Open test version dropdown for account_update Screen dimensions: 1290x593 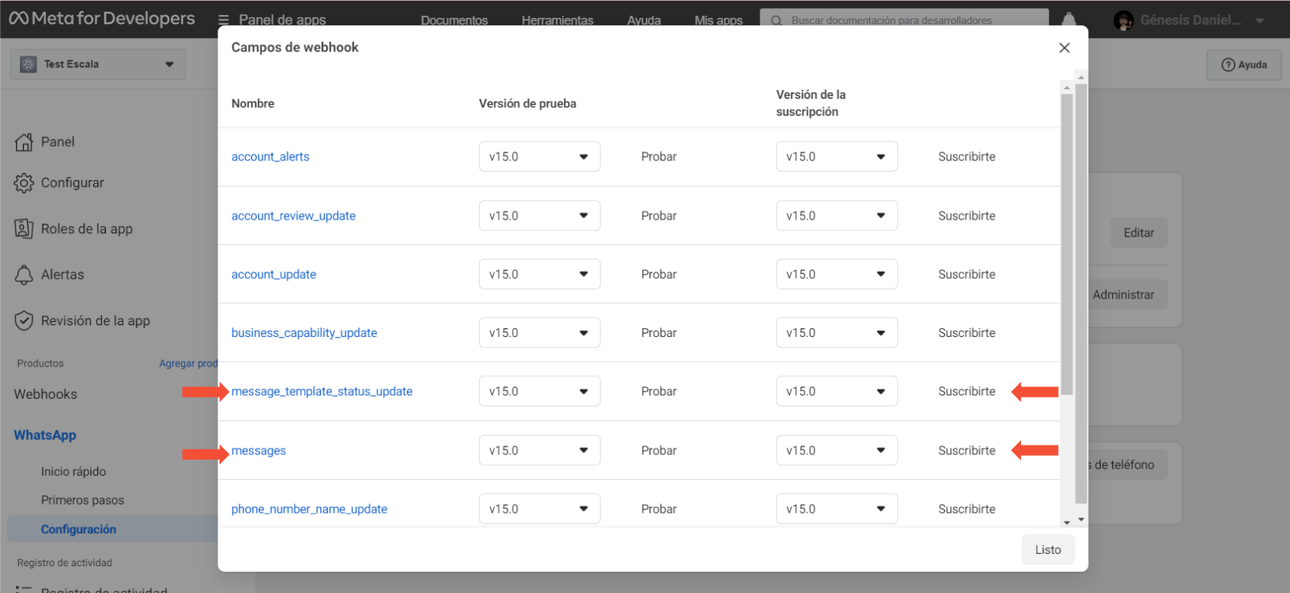pos(539,274)
